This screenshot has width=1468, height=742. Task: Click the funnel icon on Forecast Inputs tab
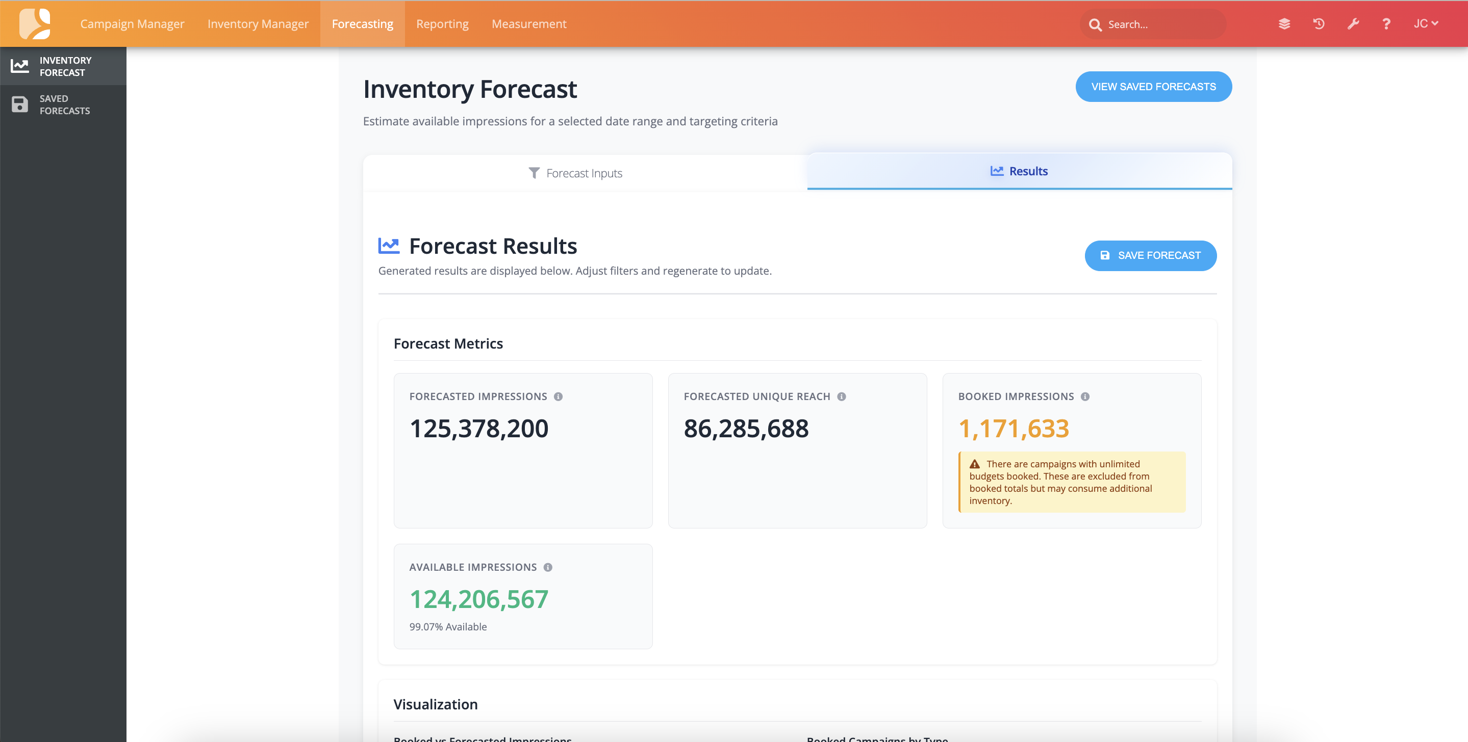534,173
